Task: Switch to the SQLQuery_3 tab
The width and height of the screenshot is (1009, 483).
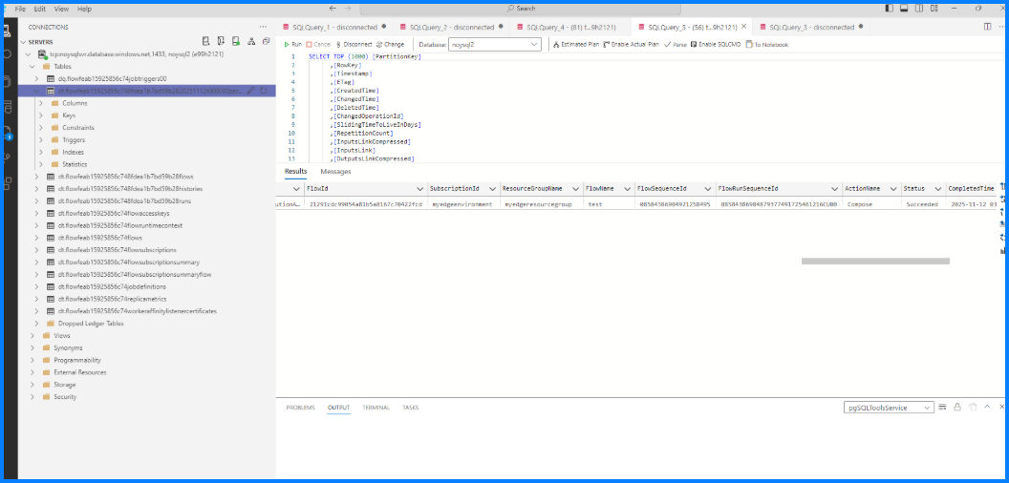Action: 812,27
